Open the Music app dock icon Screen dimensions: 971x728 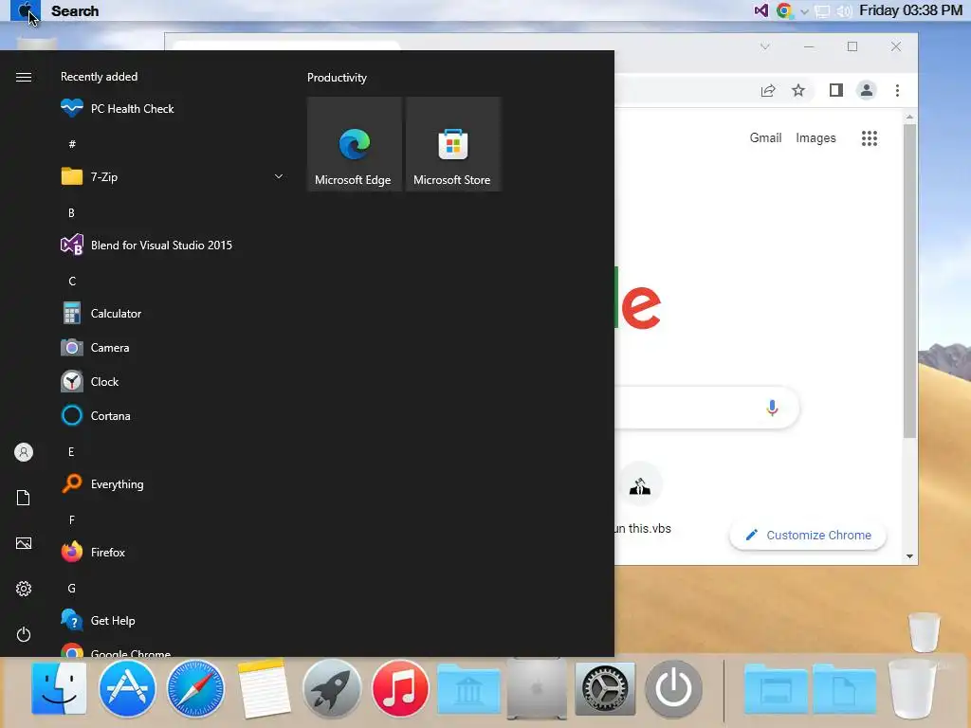coord(400,688)
